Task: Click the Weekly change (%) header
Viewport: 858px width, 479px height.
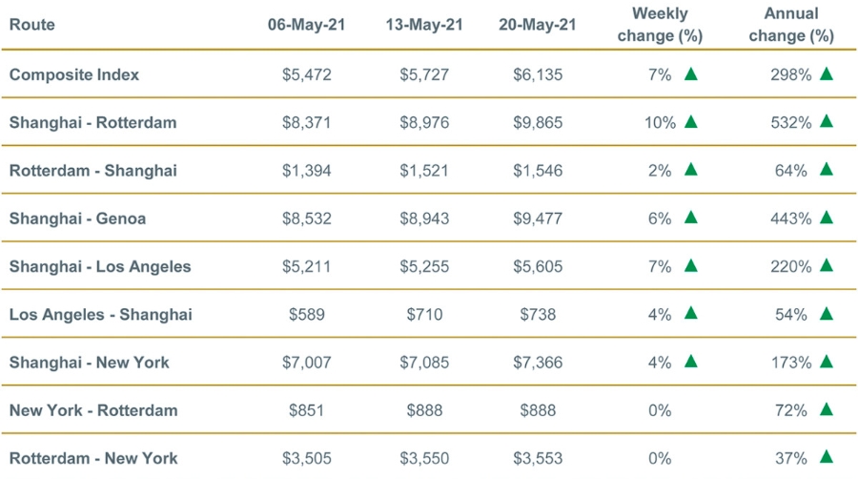Action: point(660,25)
